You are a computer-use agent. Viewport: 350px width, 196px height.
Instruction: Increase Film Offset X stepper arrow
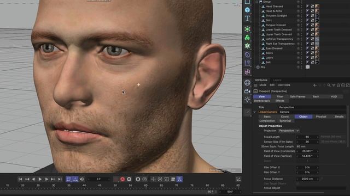click(x=318, y=168)
